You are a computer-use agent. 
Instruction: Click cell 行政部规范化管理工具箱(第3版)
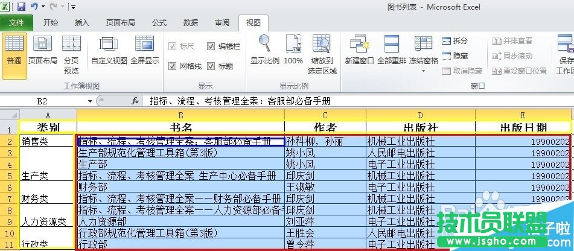pos(181,233)
